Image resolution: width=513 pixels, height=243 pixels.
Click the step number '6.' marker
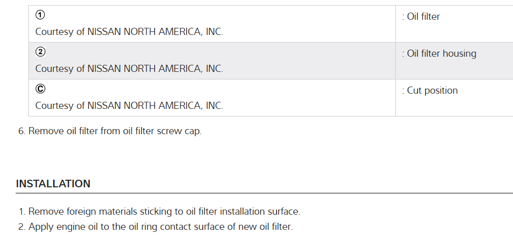(22, 131)
